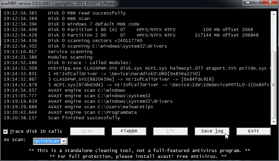
Task: Open the AV scan QuickScan dropdown arrow
Action: 64,141
